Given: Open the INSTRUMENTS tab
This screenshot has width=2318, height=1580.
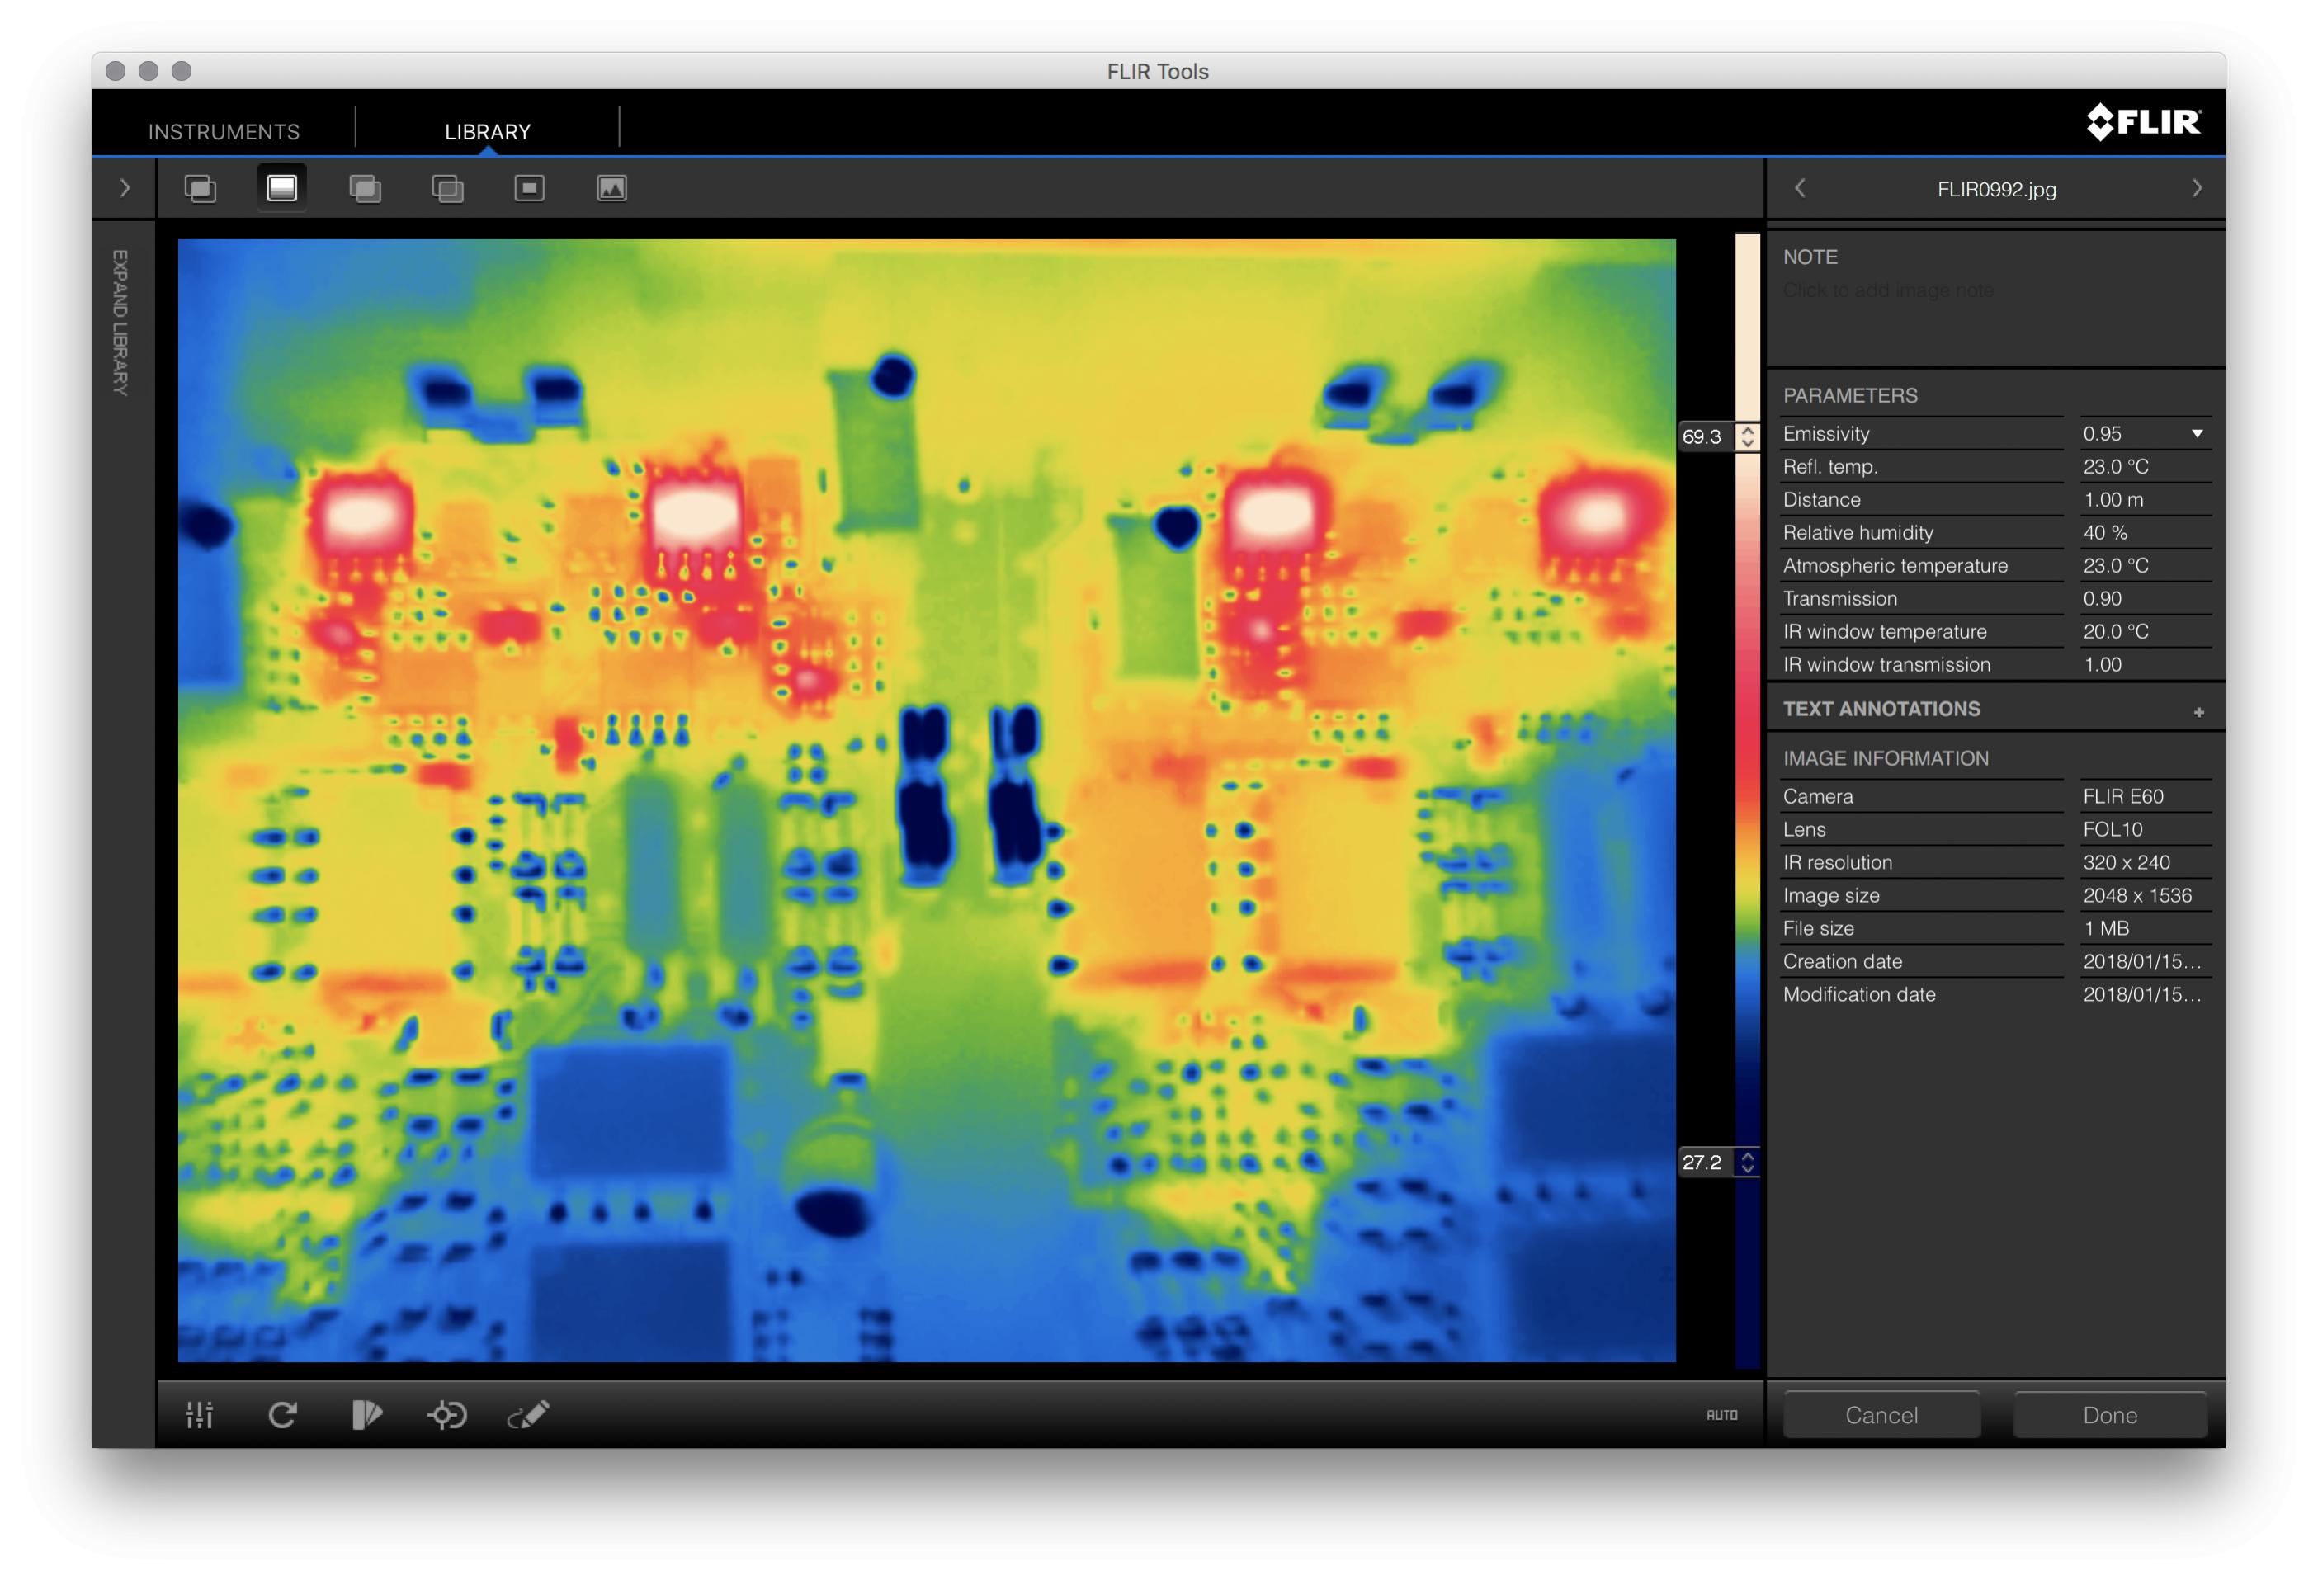Looking at the screenshot, I should point(224,132).
